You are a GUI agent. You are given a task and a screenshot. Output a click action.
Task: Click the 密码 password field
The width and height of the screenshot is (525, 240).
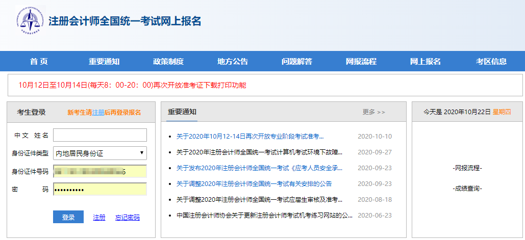pyautogui.click(x=100, y=189)
